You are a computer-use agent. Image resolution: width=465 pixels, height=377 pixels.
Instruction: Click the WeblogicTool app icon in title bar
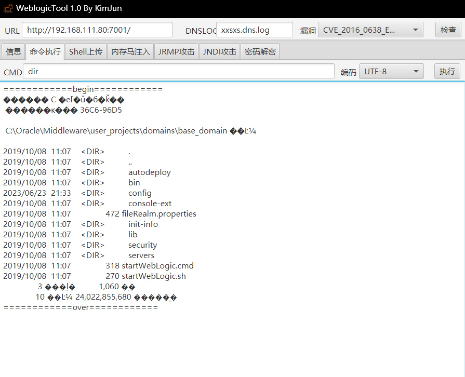coord(8,8)
